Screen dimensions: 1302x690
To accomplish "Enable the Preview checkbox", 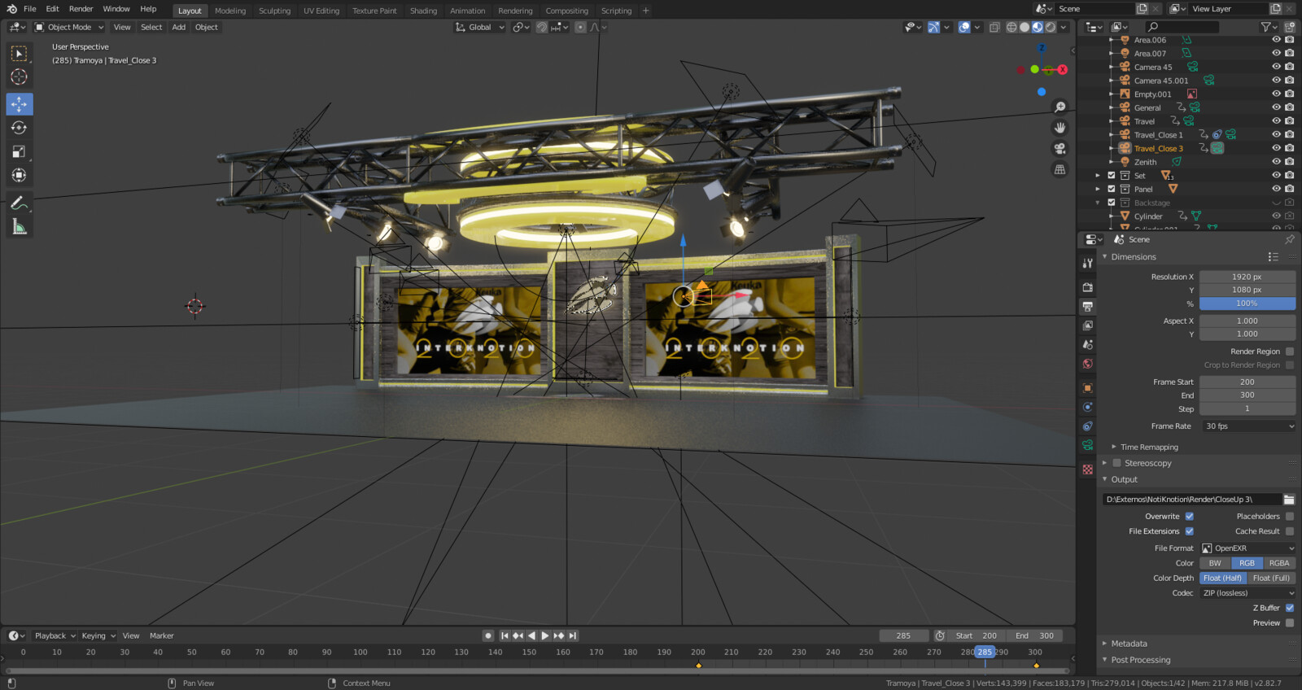I will (1290, 623).
